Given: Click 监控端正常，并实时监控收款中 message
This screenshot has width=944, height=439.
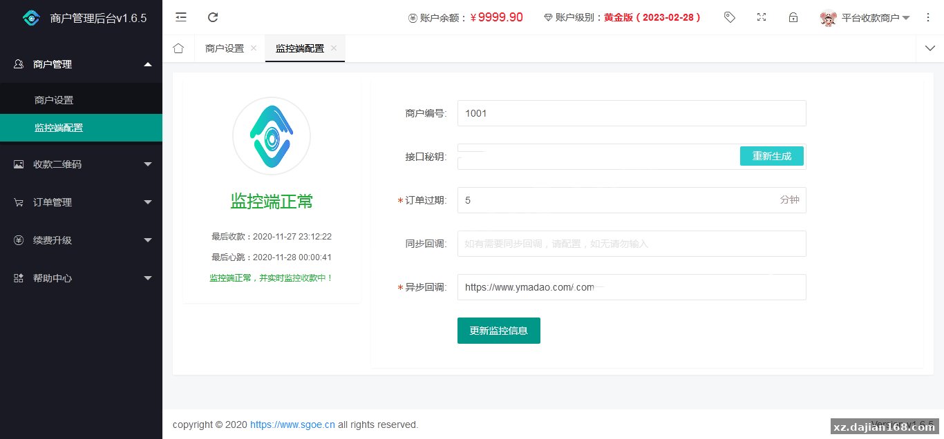Looking at the screenshot, I should click(x=272, y=277).
